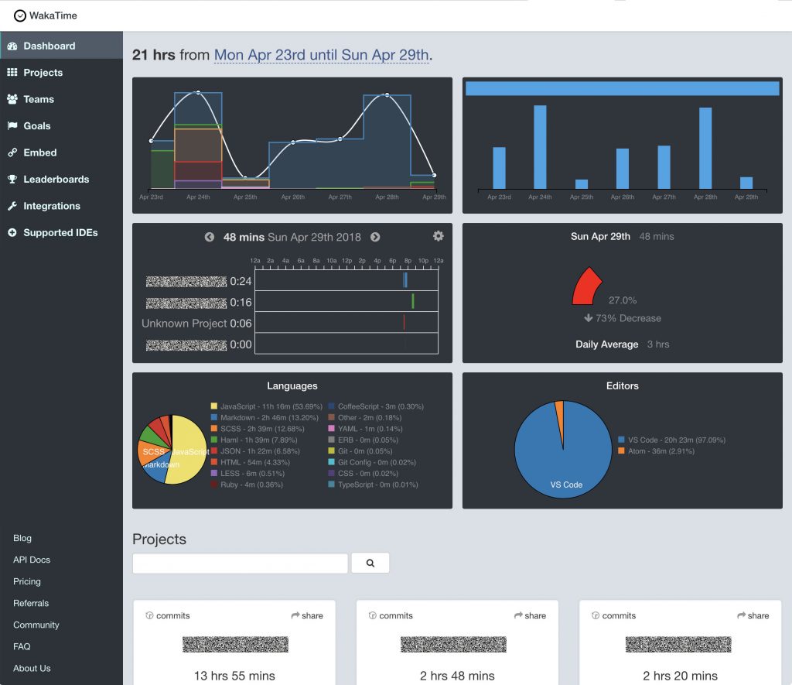Image resolution: width=792 pixels, height=685 pixels.
Task: Click the 2 hrs 20 mins project card
Action: [x=681, y=642]
